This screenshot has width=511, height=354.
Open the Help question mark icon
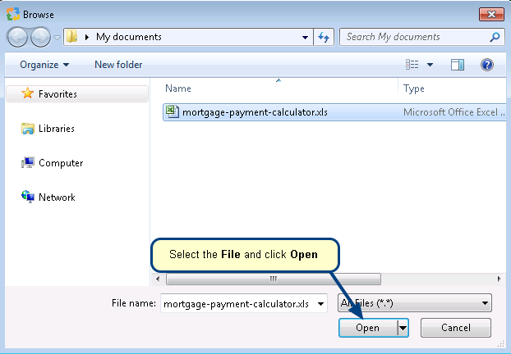click(486, 65)
